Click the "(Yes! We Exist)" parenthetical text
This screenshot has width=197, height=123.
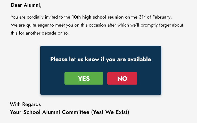pos(110,112)
